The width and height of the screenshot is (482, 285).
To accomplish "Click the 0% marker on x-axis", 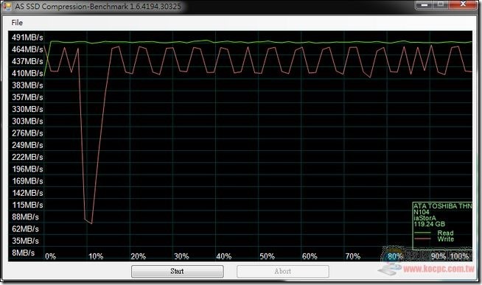I will (51, 256).
